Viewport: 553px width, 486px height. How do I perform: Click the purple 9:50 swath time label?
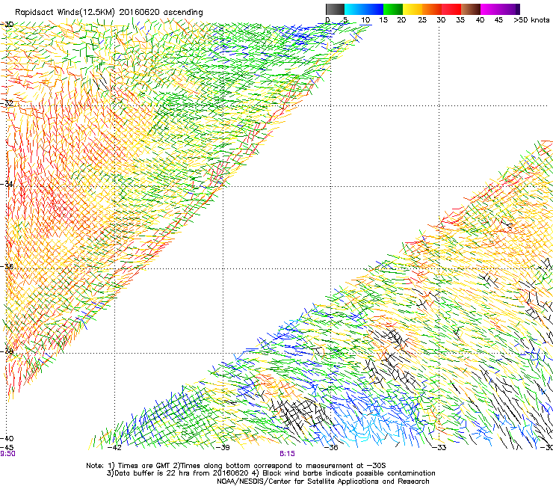pyautogui.click(x=7, y=454)
